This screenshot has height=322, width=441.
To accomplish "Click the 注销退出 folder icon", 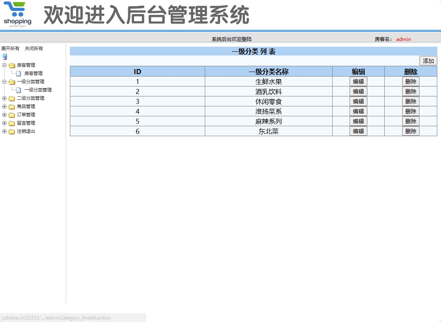I will tap(12, 132).
